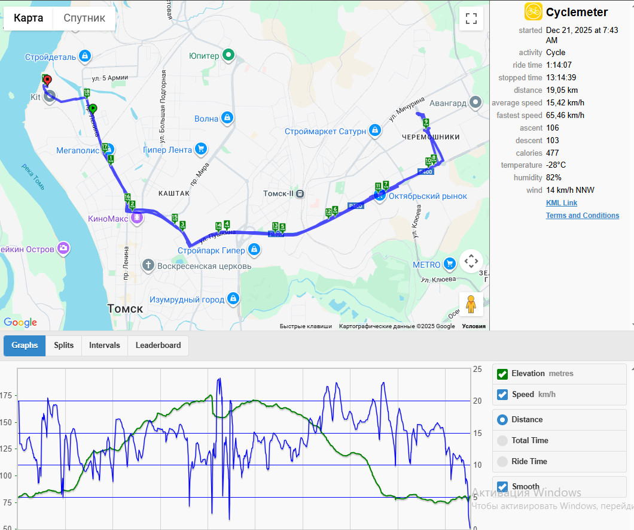Open the Гипер Лента shopping pin

coord(201,149)
